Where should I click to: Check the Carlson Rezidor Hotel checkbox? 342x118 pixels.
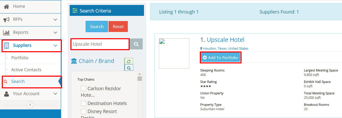coord(83,88)
